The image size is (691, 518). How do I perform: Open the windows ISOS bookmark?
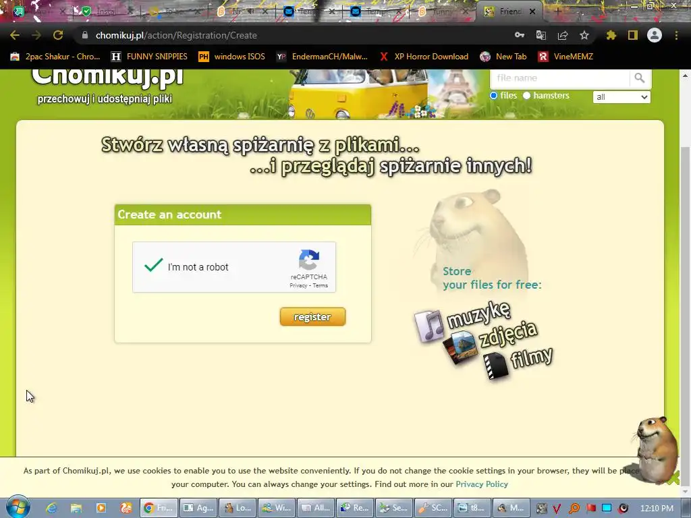[x=232, y=57]
